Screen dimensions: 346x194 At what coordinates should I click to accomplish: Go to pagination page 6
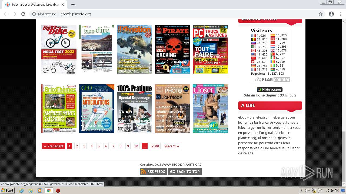pos(106,146)
